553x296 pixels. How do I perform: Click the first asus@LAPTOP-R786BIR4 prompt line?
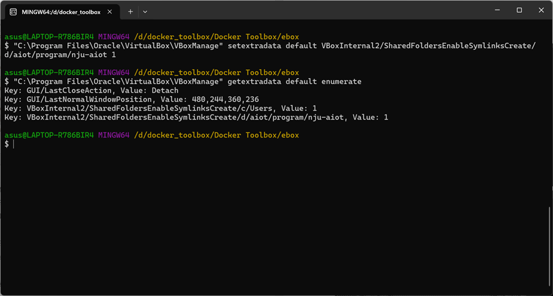click(152, 36)
